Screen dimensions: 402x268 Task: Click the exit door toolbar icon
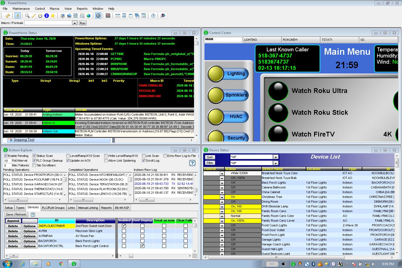coord(163,16)
